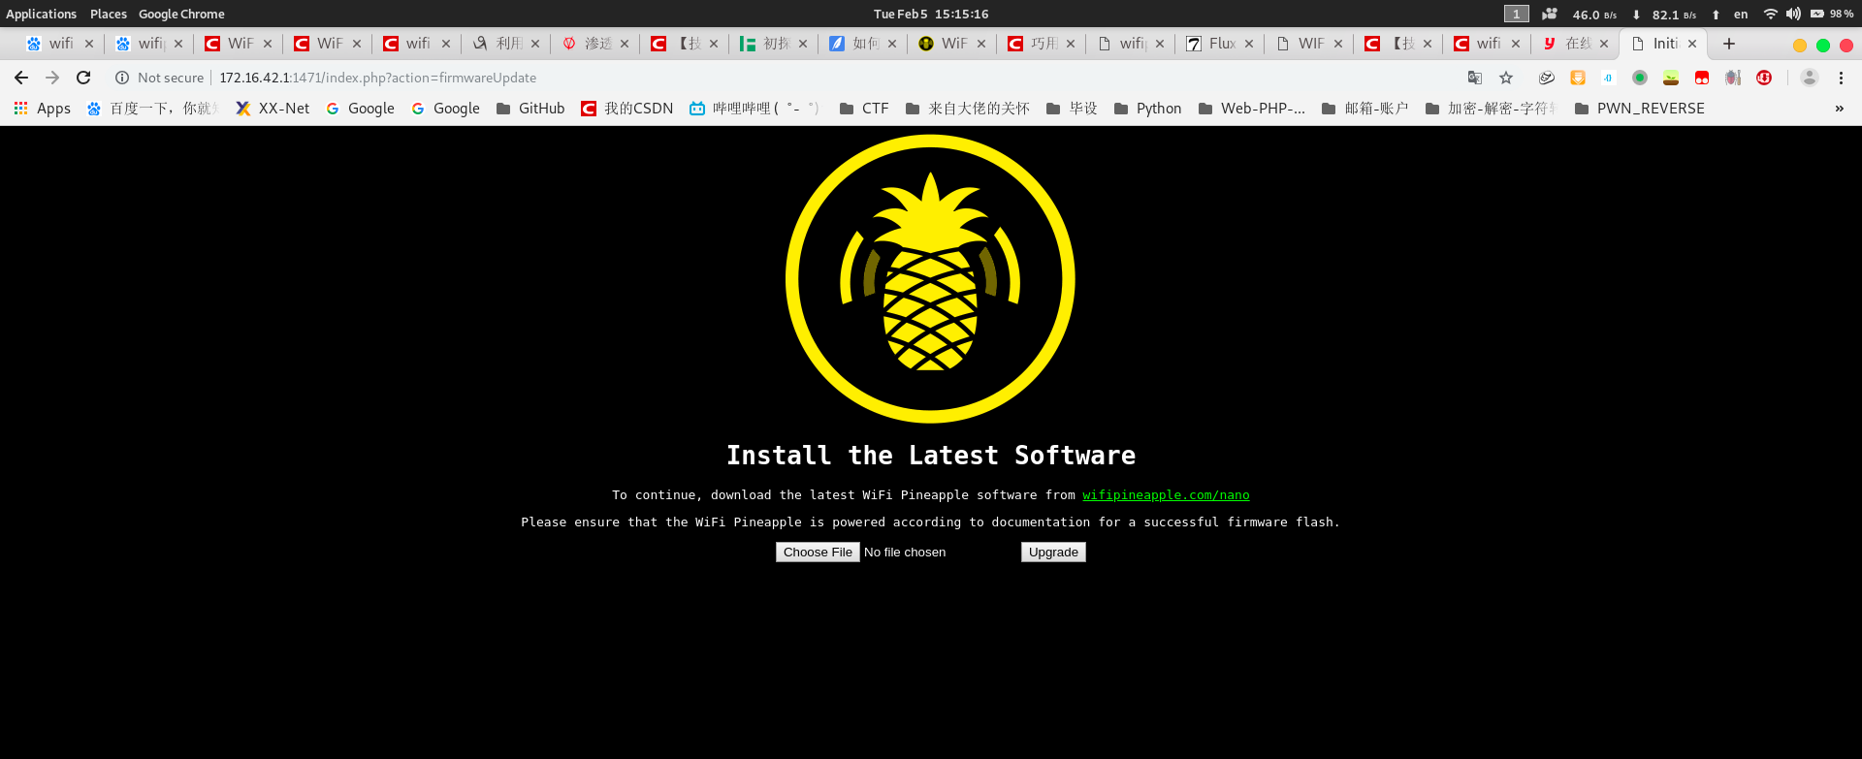Click the translate page icon
Viewport: 1862px width, 759px height.
click(x=1475, y=78)
